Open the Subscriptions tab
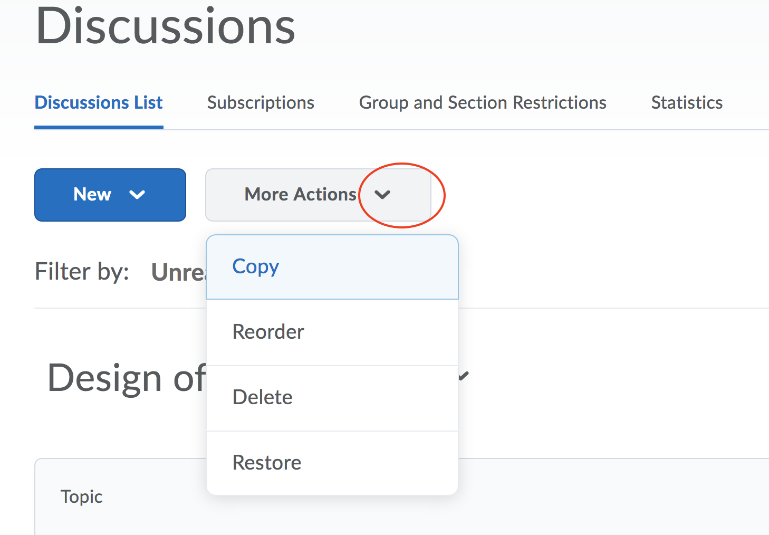Image resolution: width=769 pixels, height=535 pixels. point(261,102)
